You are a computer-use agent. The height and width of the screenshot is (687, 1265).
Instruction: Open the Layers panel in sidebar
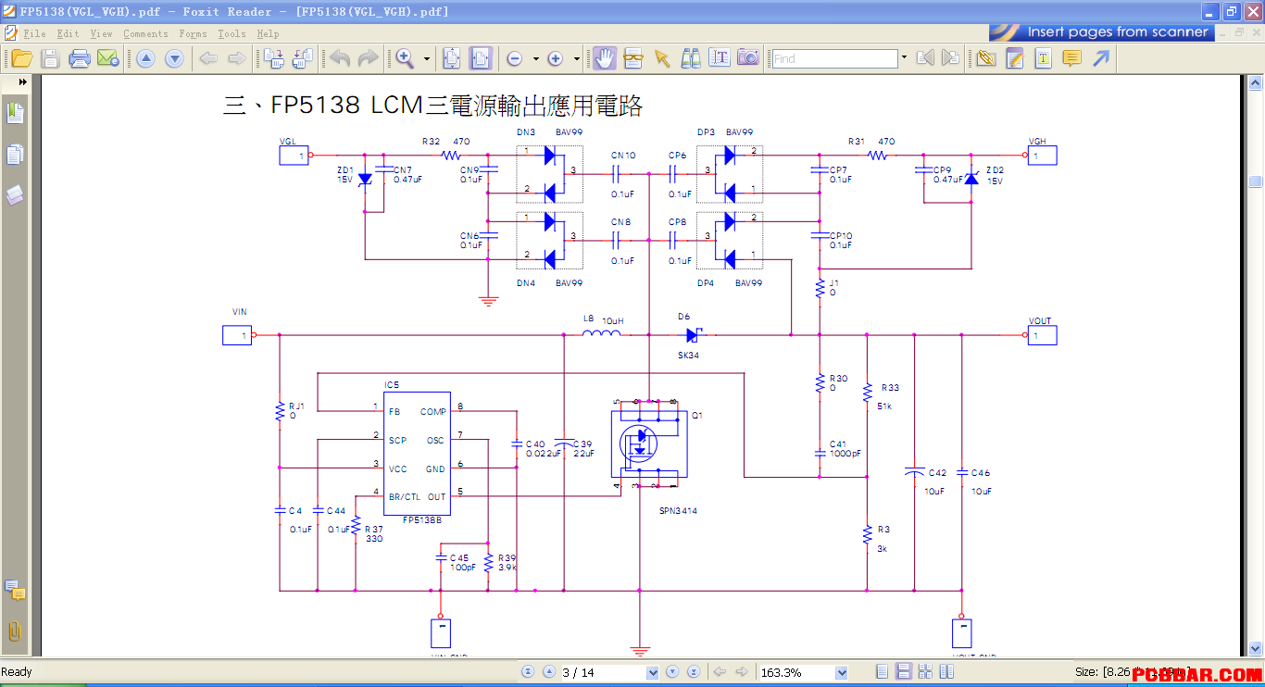coord(15,195)
